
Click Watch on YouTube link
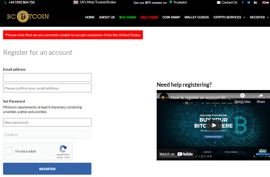point(176,154)
